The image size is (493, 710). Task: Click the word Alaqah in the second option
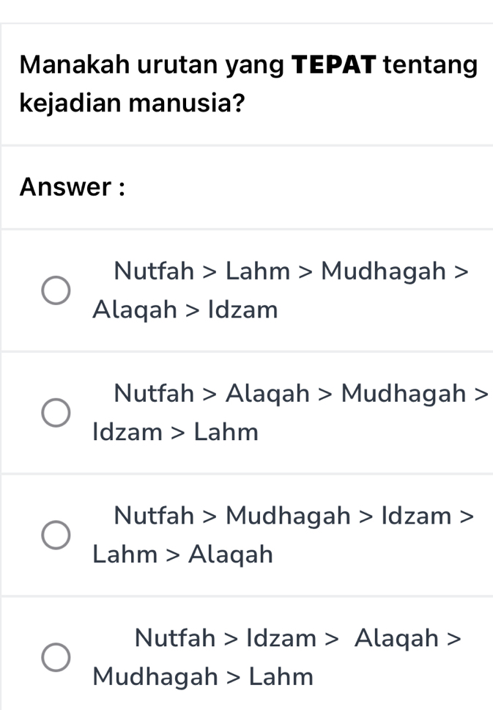pos(267,394)
